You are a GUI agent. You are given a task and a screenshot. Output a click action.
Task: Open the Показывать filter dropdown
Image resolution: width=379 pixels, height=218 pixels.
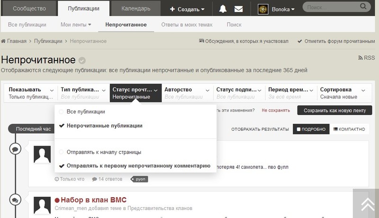(x=31, y=93)
